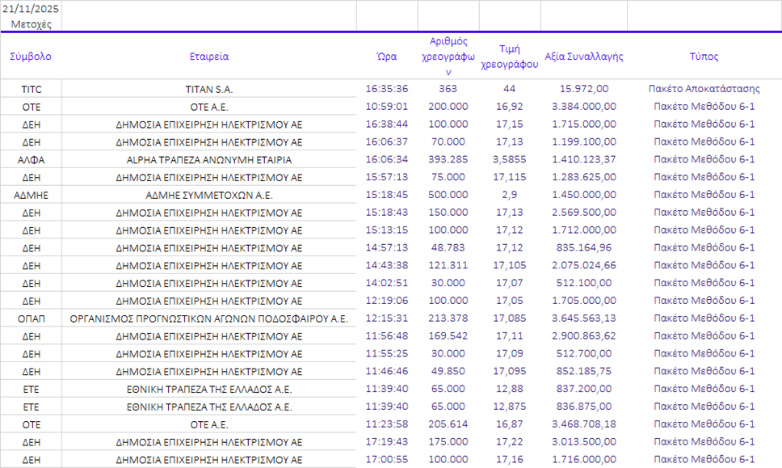Click the Πακέτο Αποκατάστασης type cell

point(704,89)
